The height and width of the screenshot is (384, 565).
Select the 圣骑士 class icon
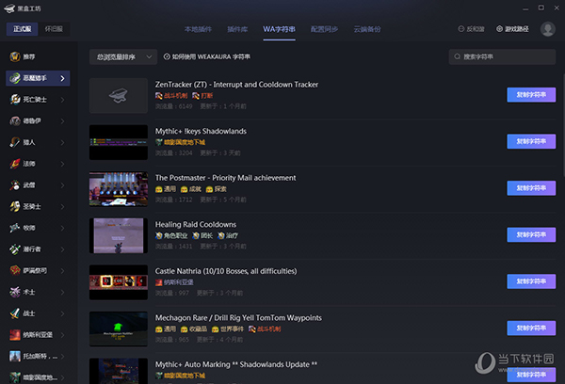tap(14, 206)
